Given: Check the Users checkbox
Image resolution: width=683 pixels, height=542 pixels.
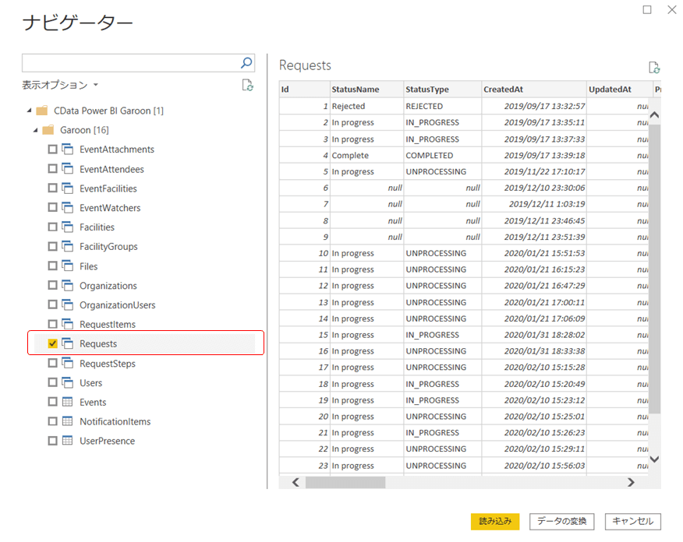Looking at the screenshot, I should click(53, 383).
